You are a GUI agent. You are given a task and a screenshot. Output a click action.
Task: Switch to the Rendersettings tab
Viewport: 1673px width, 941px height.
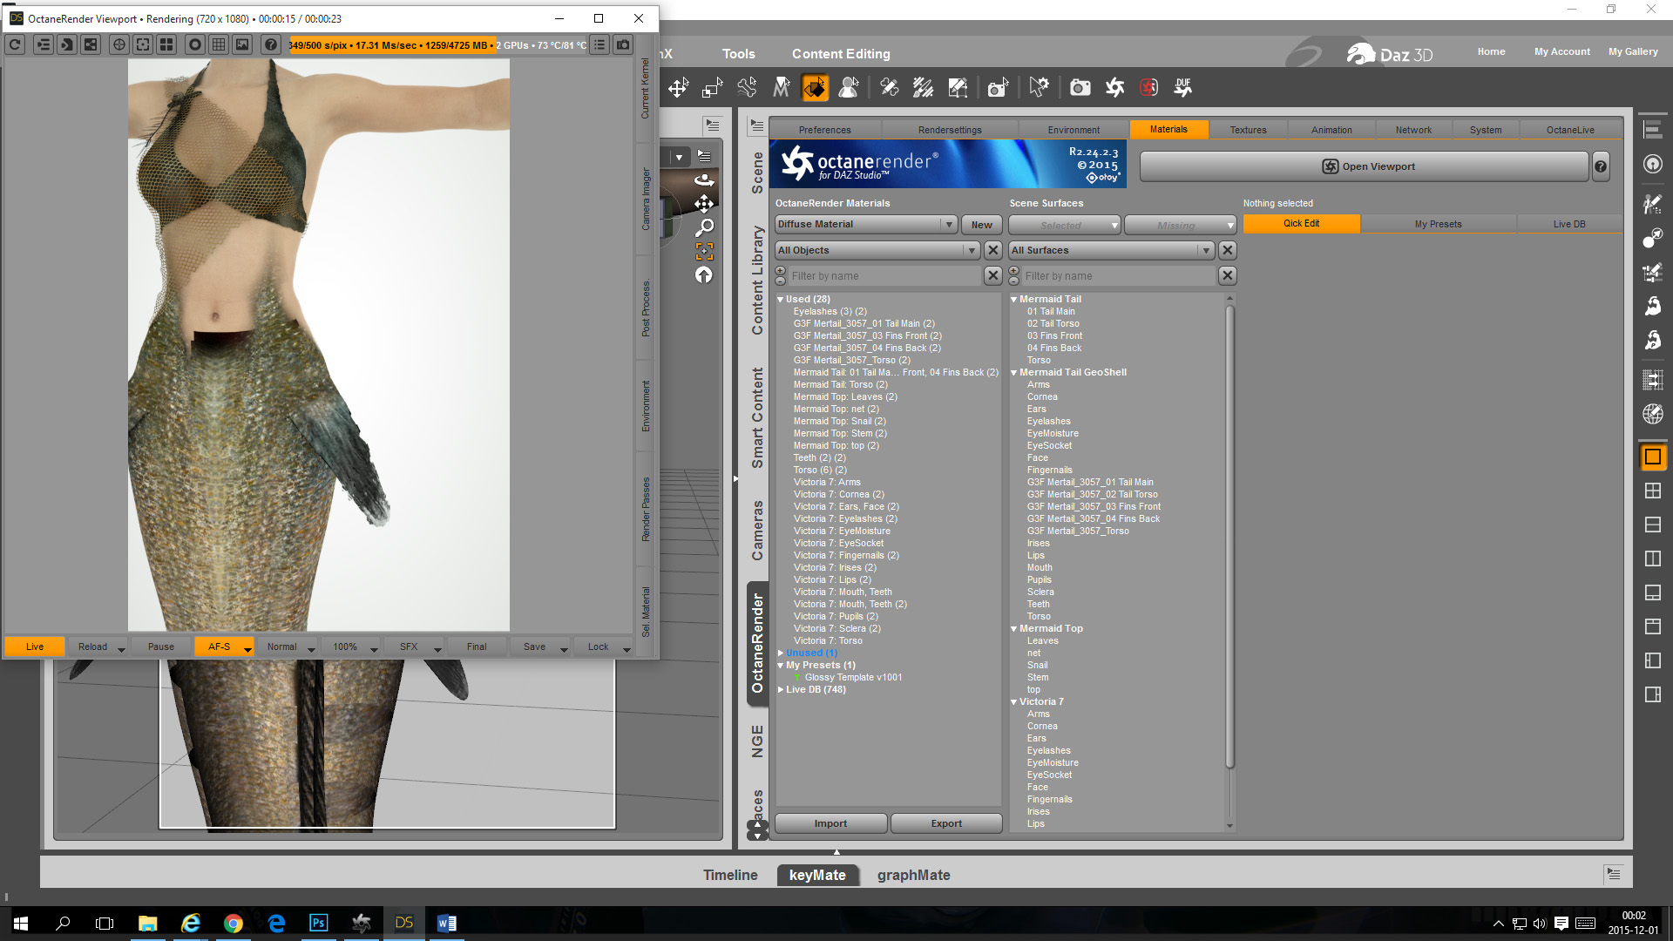coord(949,130)
